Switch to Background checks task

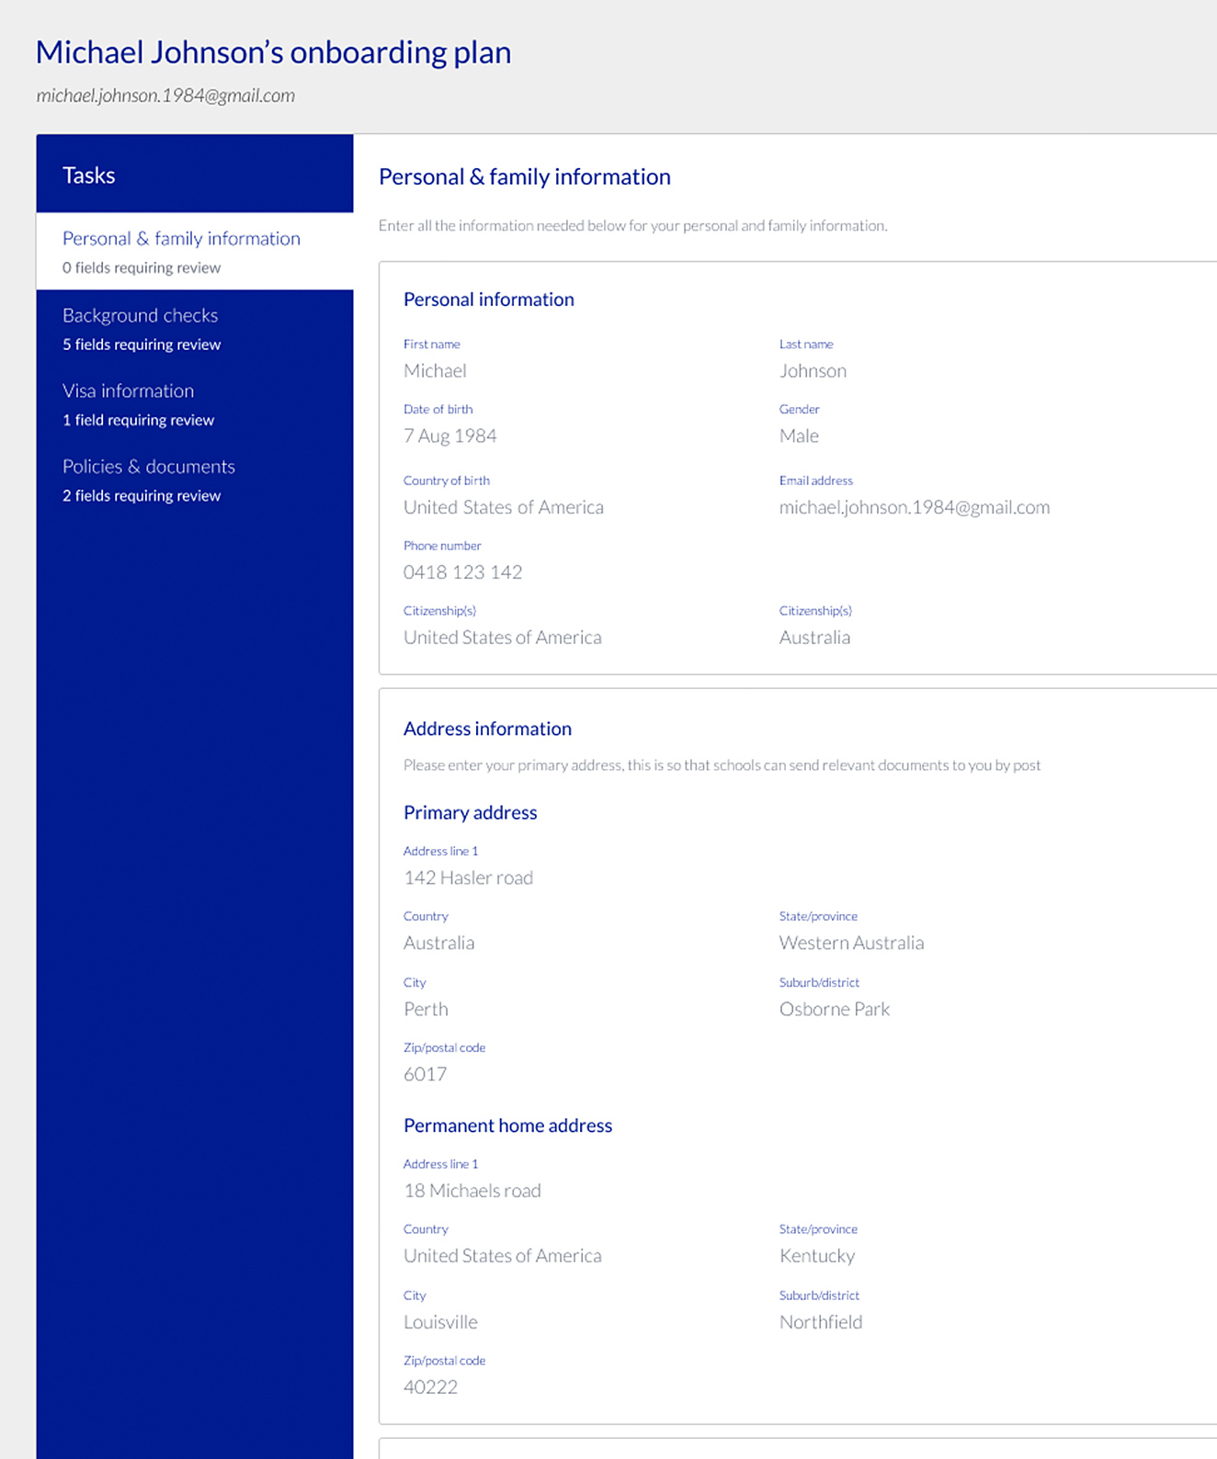[140, 316]
